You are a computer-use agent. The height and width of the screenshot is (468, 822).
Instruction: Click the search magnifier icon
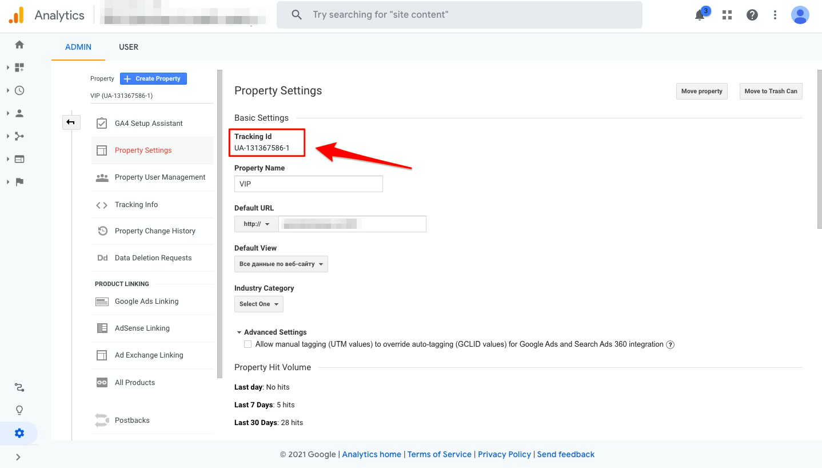click(297, 15)
